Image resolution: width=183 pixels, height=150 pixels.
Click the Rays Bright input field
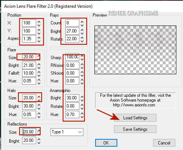point(72,31)
